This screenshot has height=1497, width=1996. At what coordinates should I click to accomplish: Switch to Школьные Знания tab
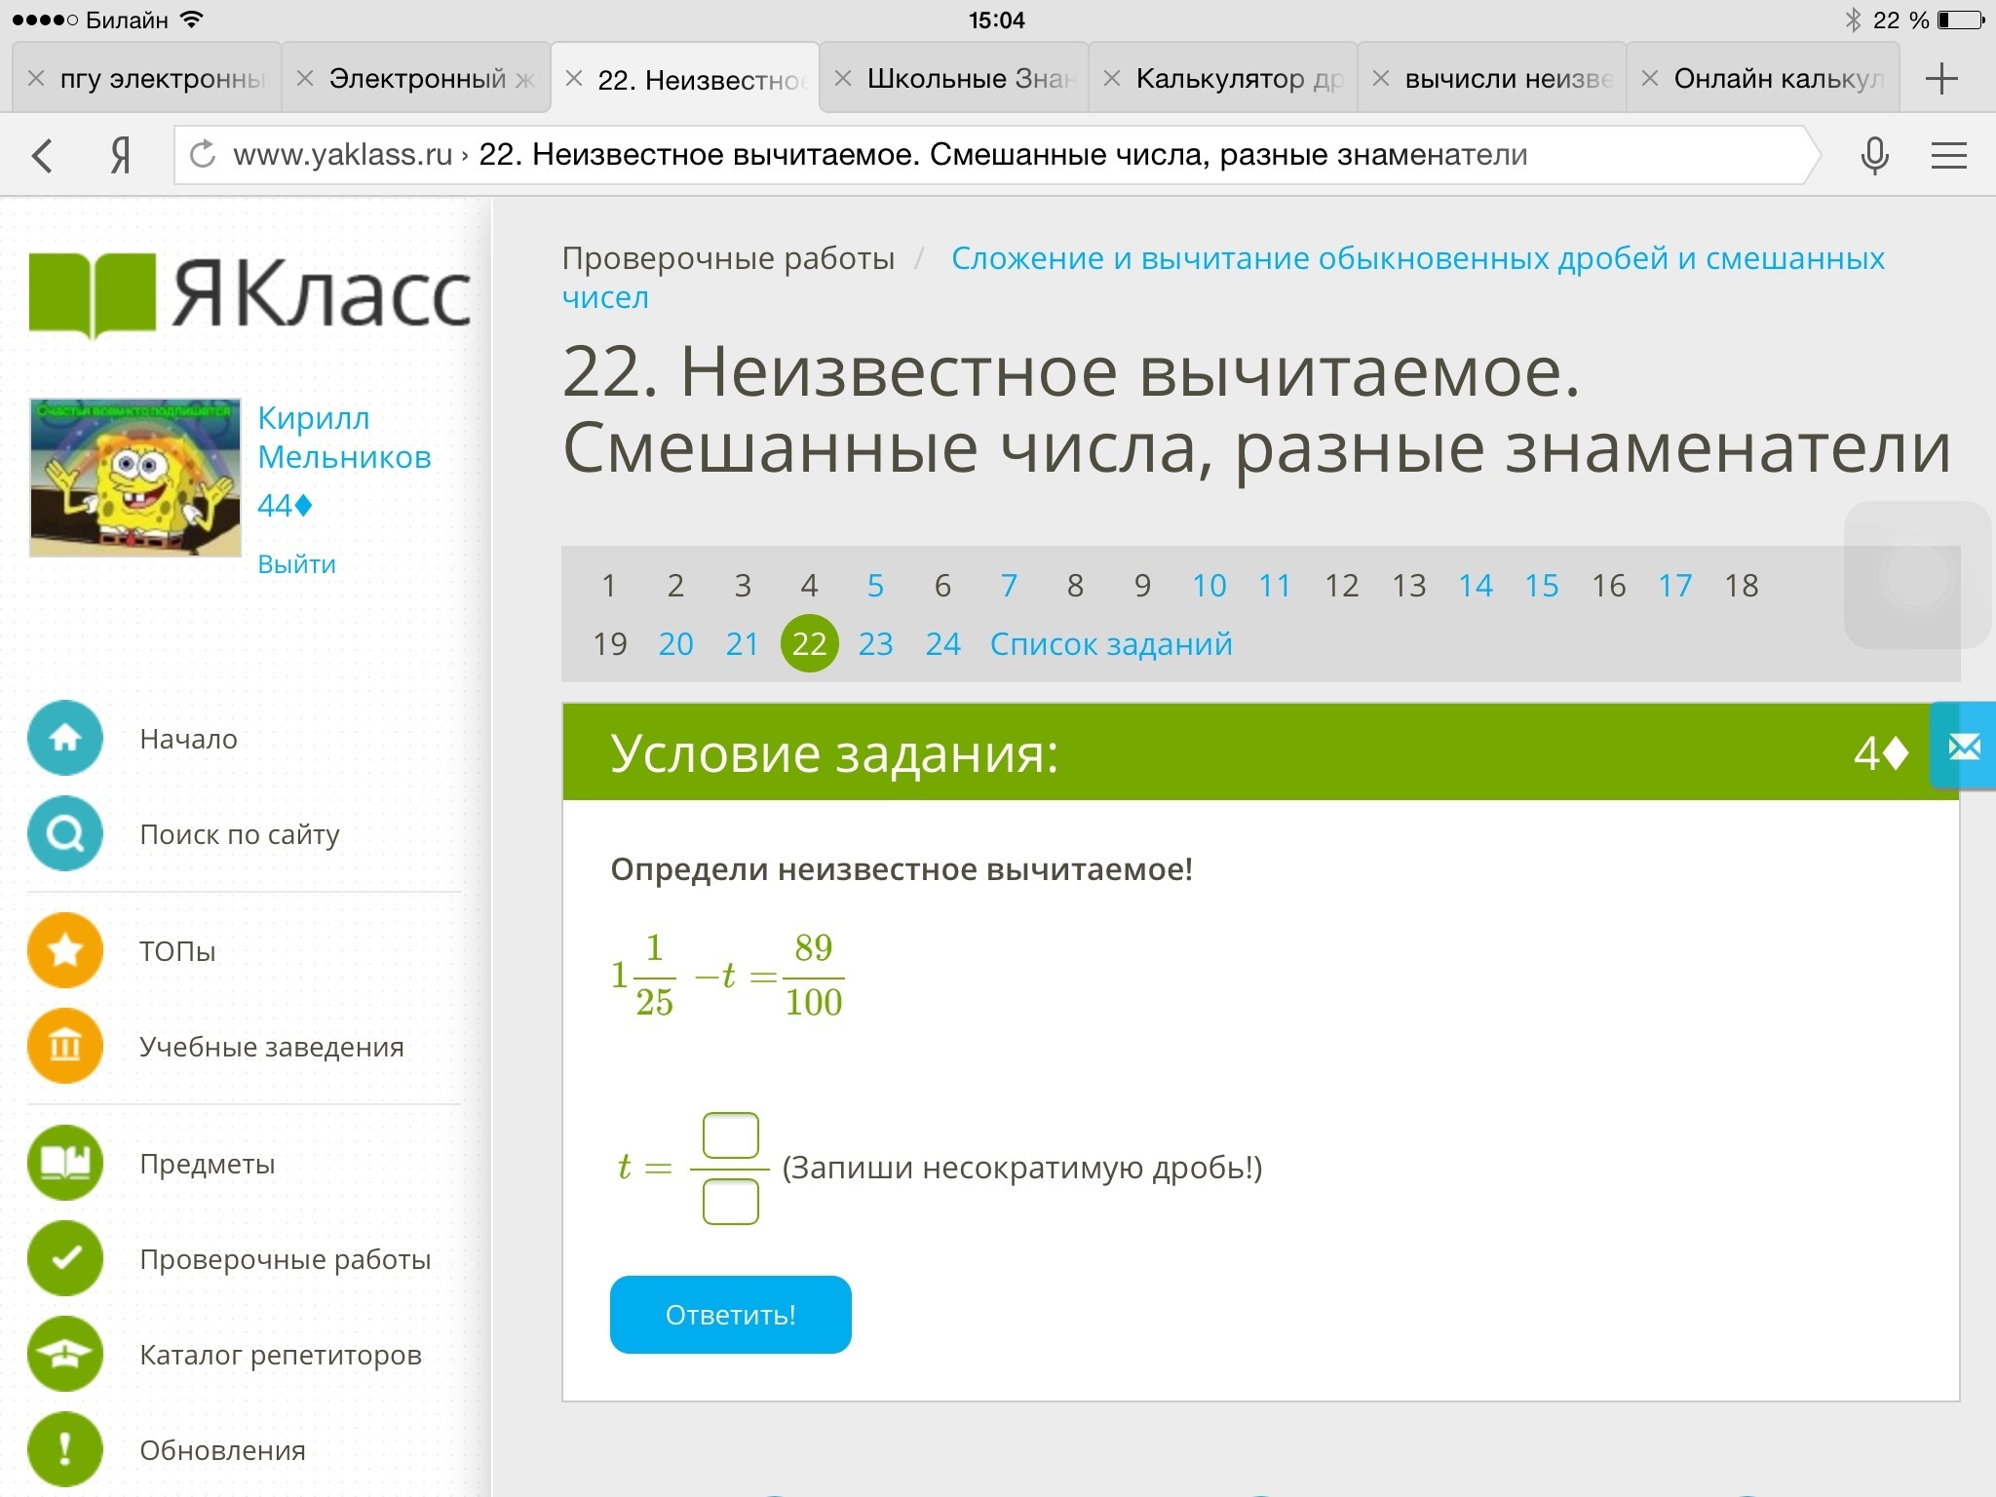pos(969,79)
